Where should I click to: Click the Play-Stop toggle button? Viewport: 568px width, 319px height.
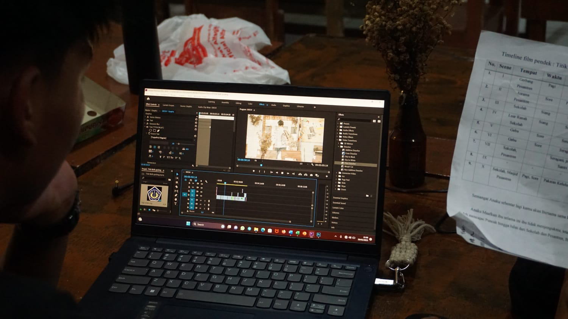pyautogui.click(x=282, y=173)
